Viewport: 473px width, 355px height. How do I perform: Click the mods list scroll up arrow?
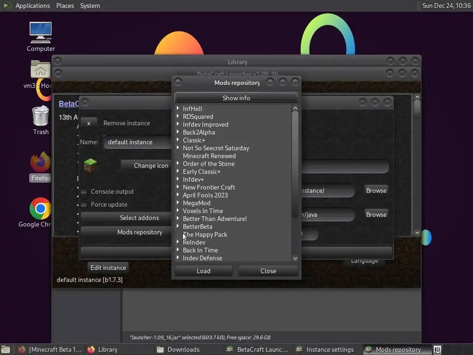tap(295, 108)
